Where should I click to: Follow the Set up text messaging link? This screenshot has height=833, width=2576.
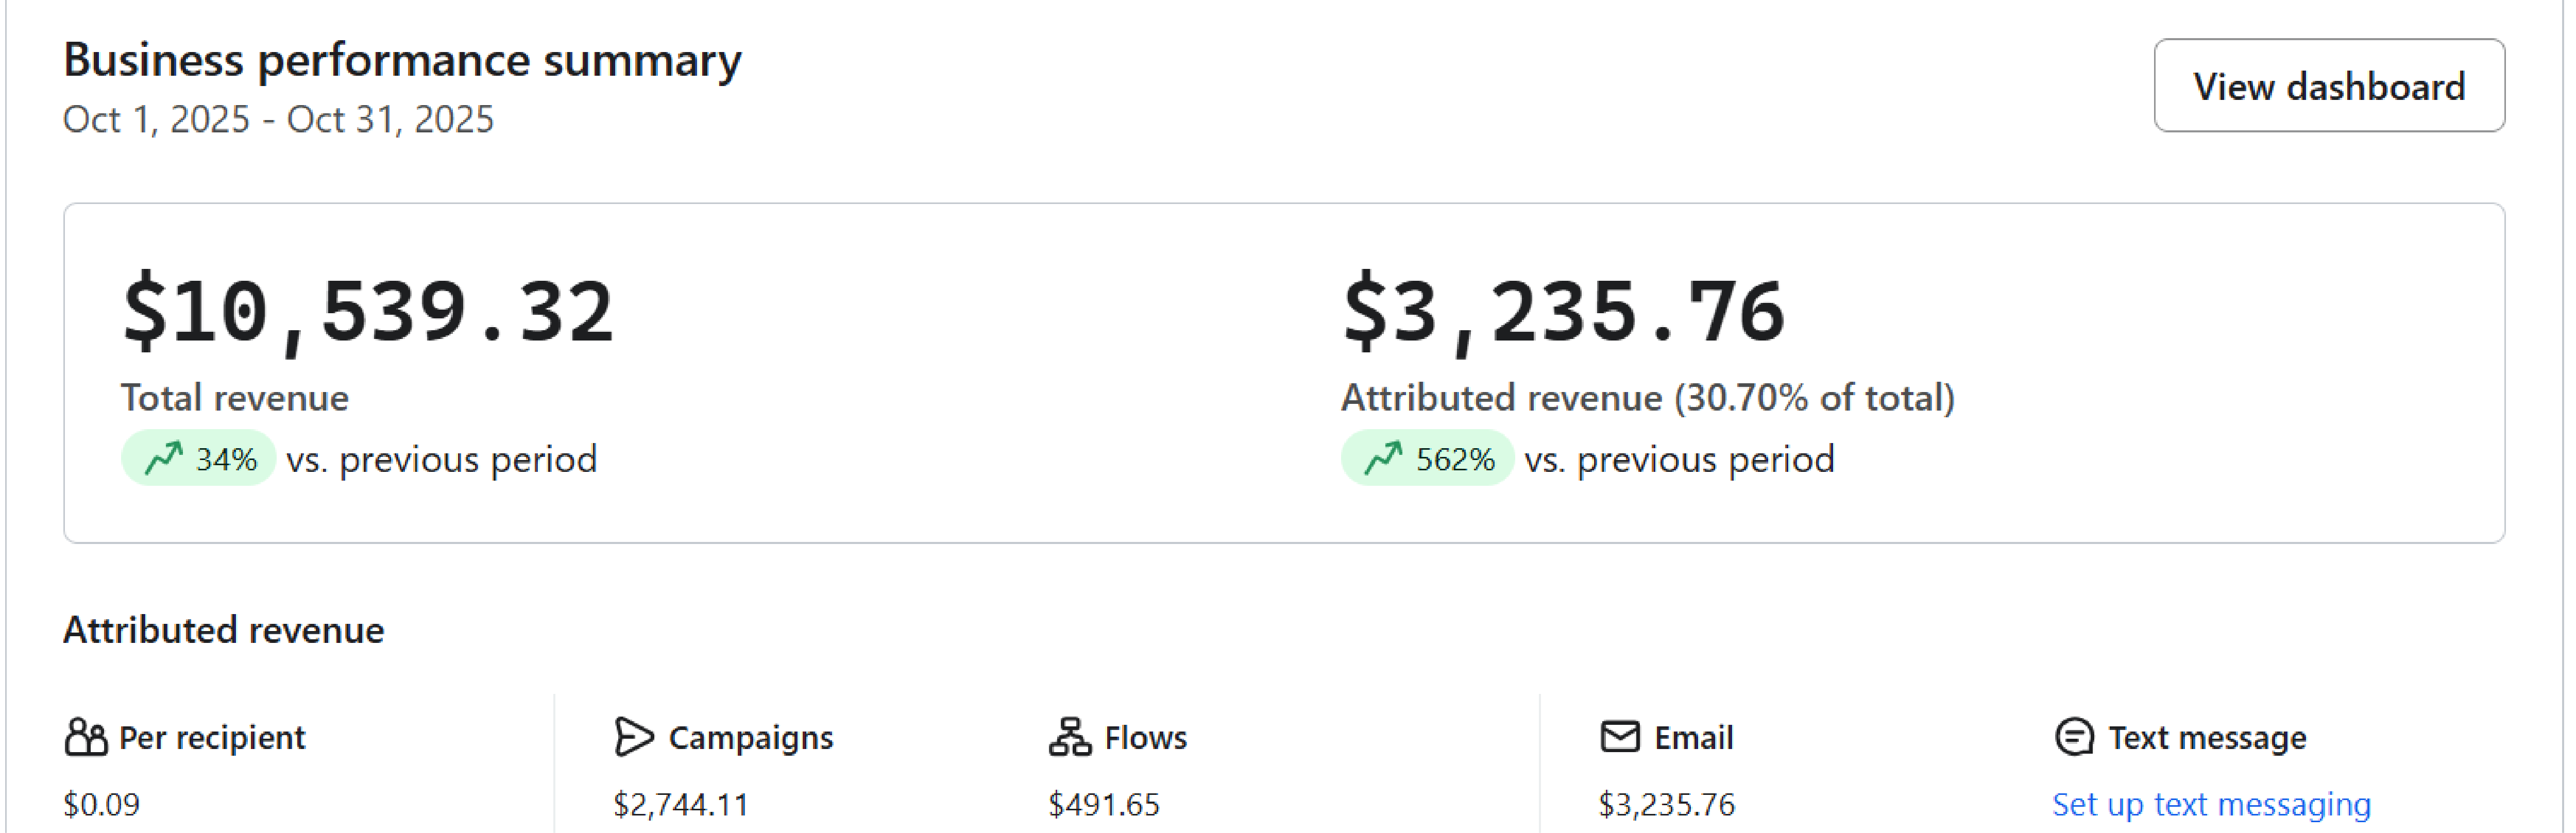coord(2210,804)
